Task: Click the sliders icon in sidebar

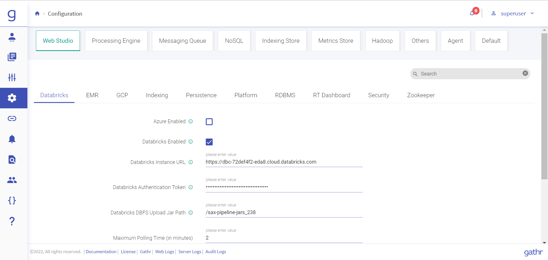Action: pos(12,77)
